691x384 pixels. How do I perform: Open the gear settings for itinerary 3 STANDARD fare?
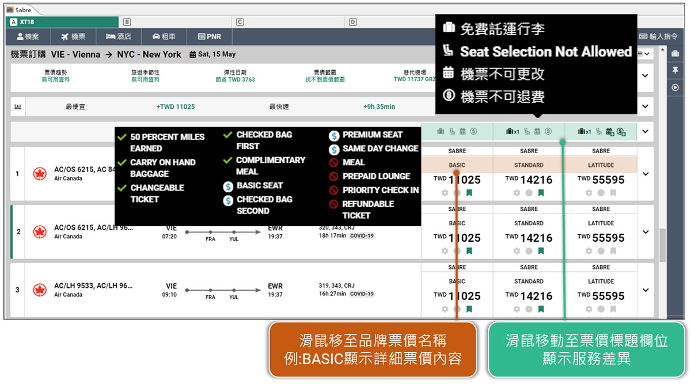[x=517, y=309]
